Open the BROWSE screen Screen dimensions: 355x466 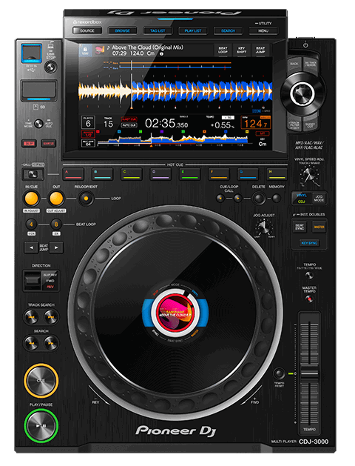[x=122, y=30]
